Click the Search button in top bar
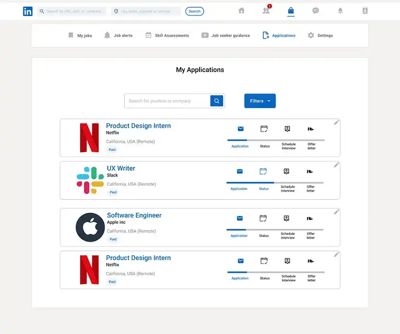Screen dimensions: 400x334 click(x=194, y=11)
